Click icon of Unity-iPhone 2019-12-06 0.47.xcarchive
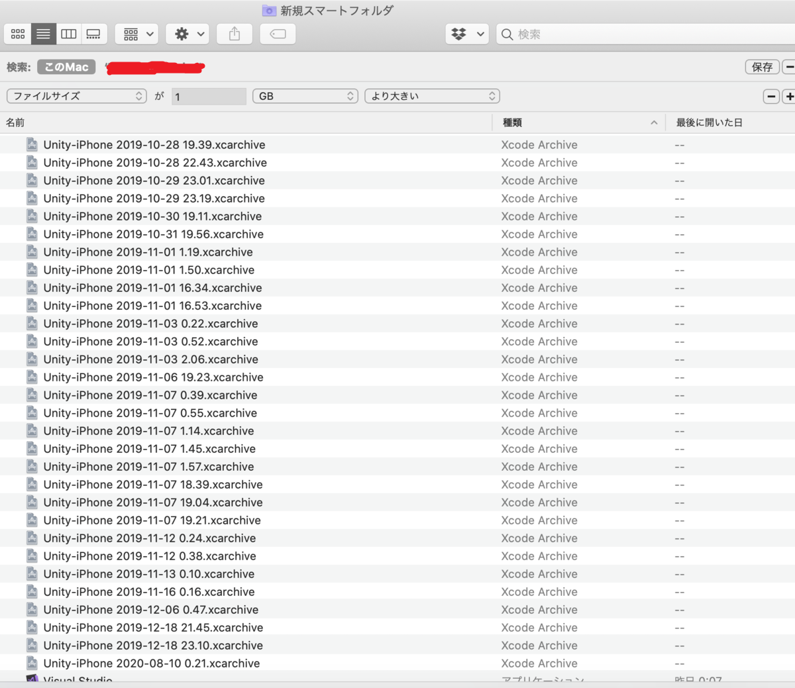 (x=32, y=609)
